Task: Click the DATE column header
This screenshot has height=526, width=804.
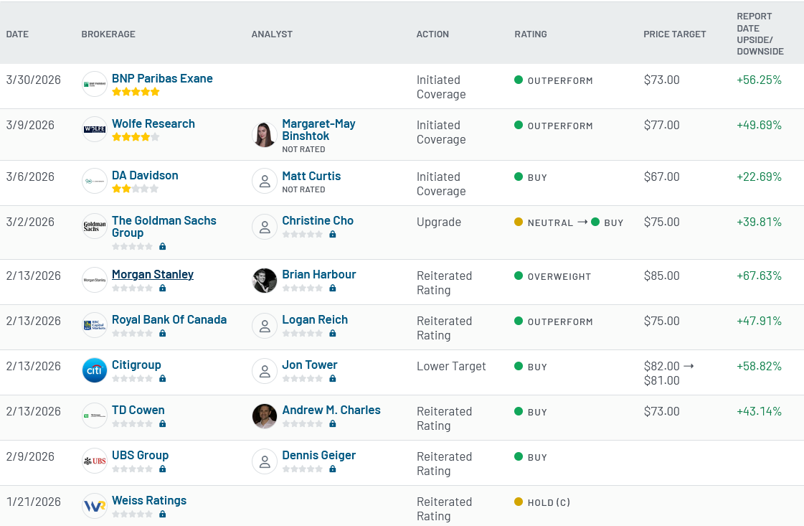Action: [x=17, y=34]
